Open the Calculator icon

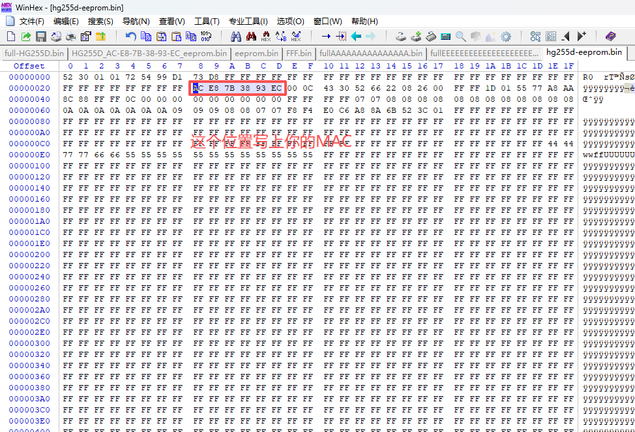tap(446, 37)
